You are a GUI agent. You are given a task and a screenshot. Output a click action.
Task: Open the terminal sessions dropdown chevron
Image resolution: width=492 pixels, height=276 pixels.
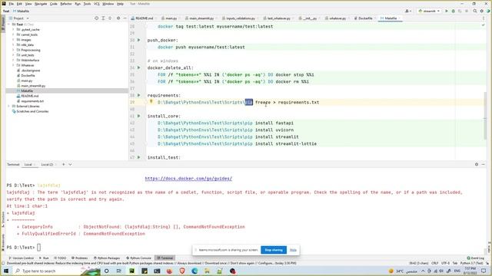tap(70, 164)
